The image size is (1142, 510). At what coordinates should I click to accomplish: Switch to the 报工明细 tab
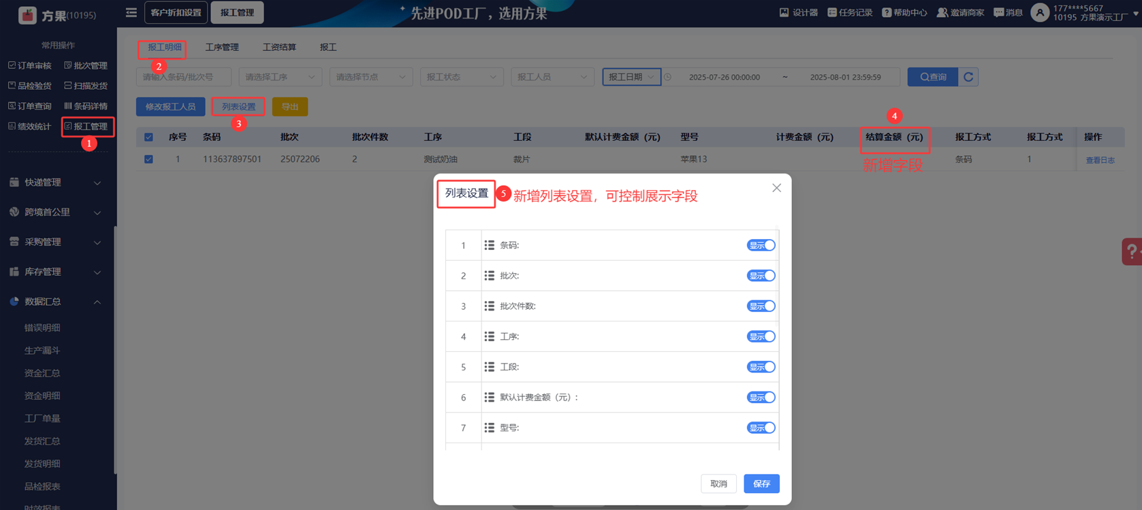point(165,48)
